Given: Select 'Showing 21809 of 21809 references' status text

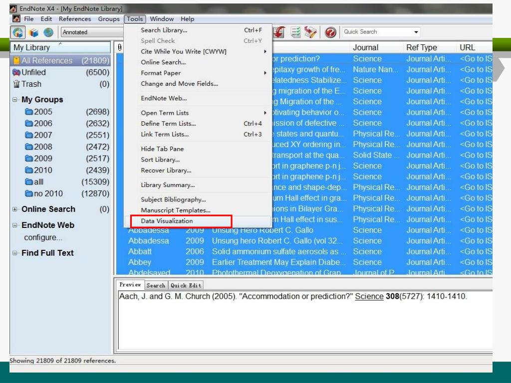Looking at the screenshot, I should pos(62,361).
